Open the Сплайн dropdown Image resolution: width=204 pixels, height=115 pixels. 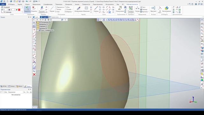click(72, 9)
